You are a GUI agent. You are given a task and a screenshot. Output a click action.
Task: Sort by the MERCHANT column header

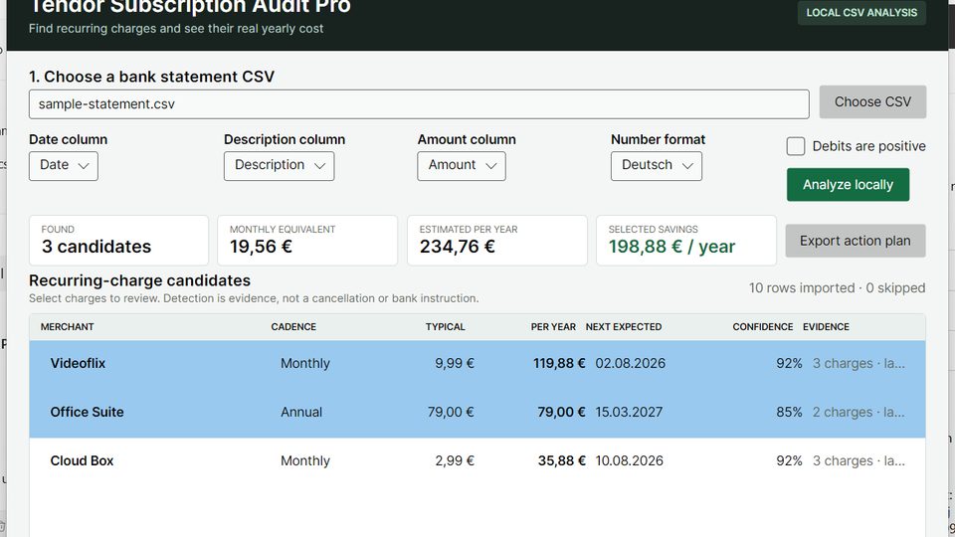pyautogui.click(x=67, y=327)
